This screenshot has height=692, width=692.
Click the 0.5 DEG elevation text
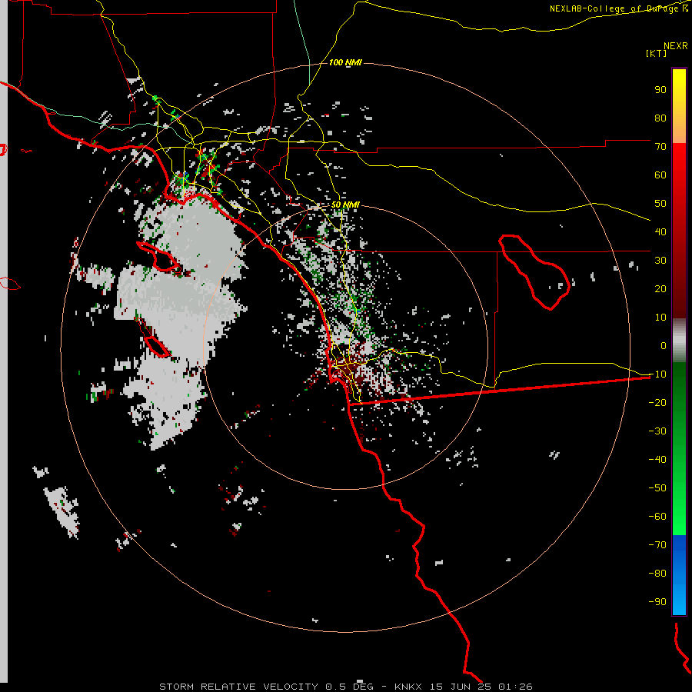349,687
